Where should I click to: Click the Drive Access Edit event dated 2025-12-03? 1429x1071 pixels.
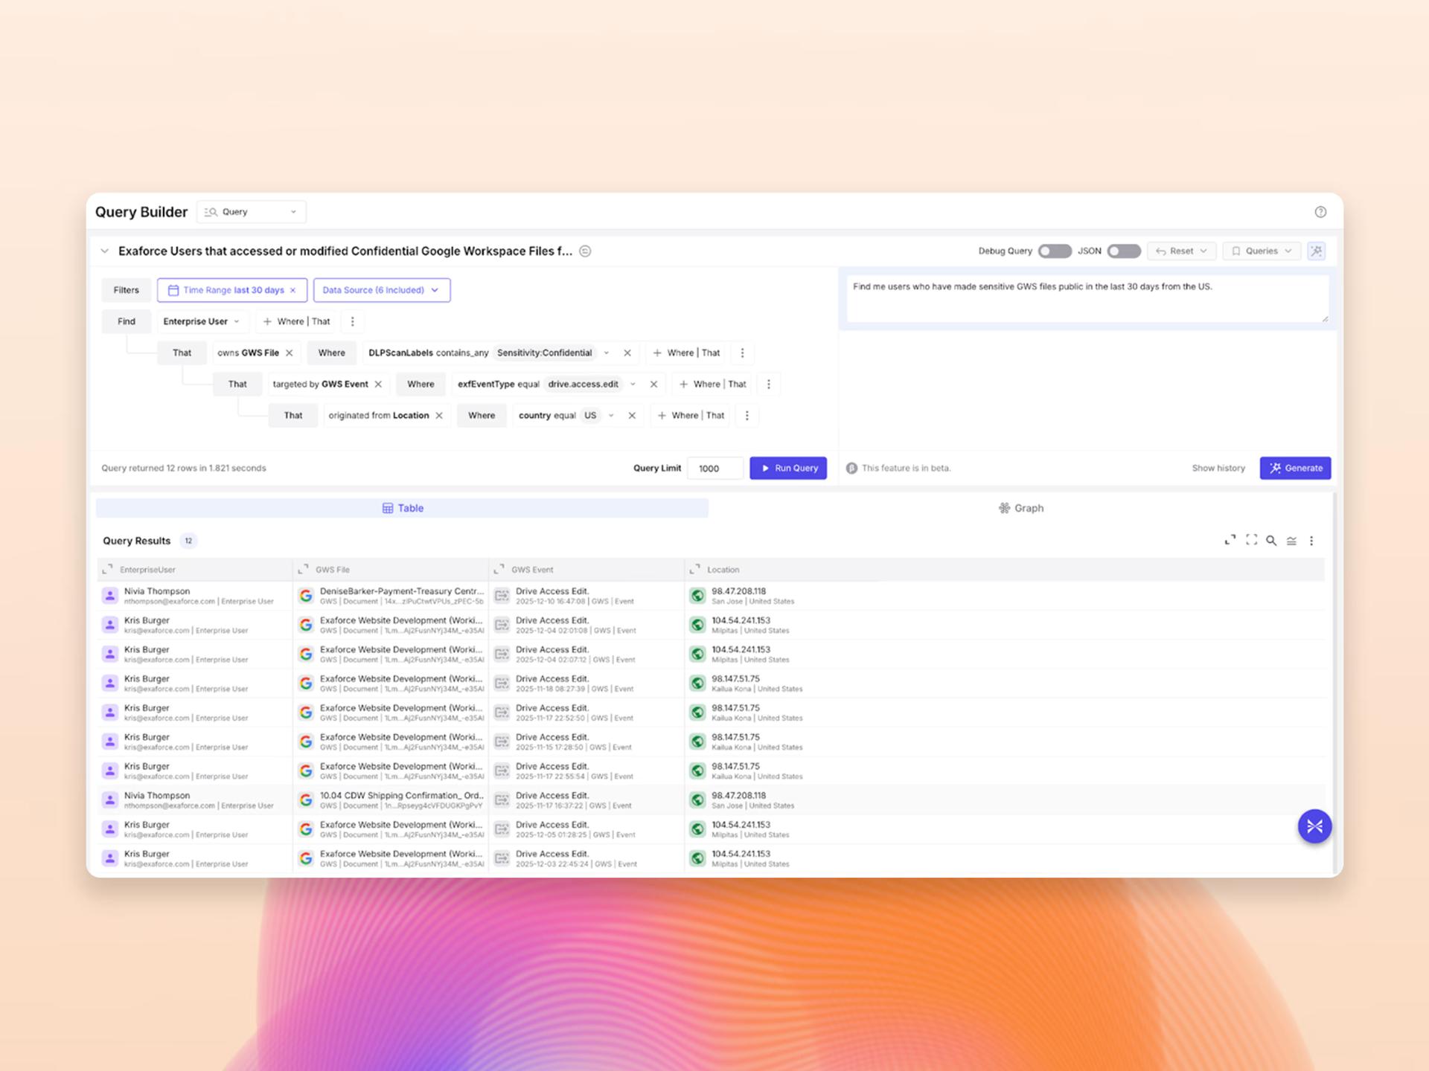tap(587, 858)
